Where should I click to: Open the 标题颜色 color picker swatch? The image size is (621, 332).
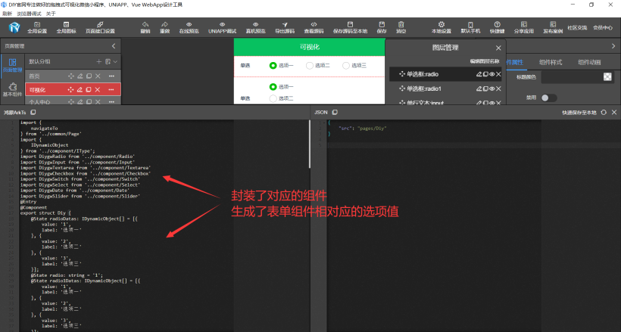(607, 76)
